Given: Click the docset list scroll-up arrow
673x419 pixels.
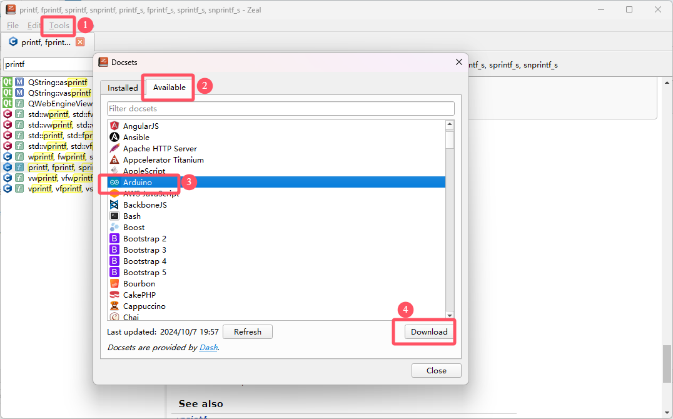Looking at the screenshot, I should pyautogui.click(x=450, y=124).
